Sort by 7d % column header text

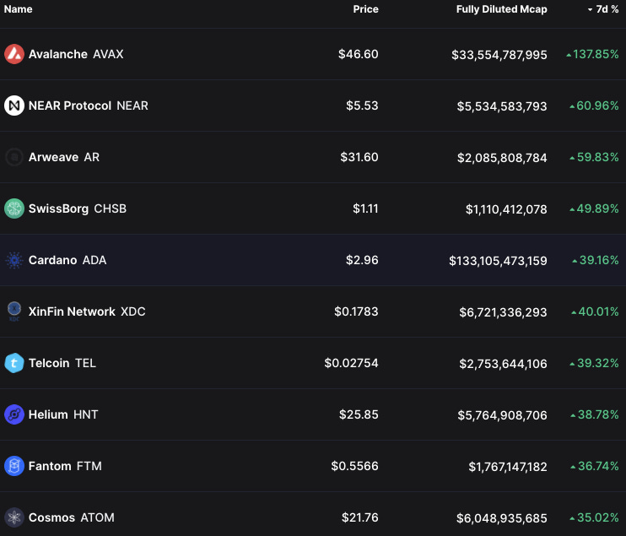607,9
